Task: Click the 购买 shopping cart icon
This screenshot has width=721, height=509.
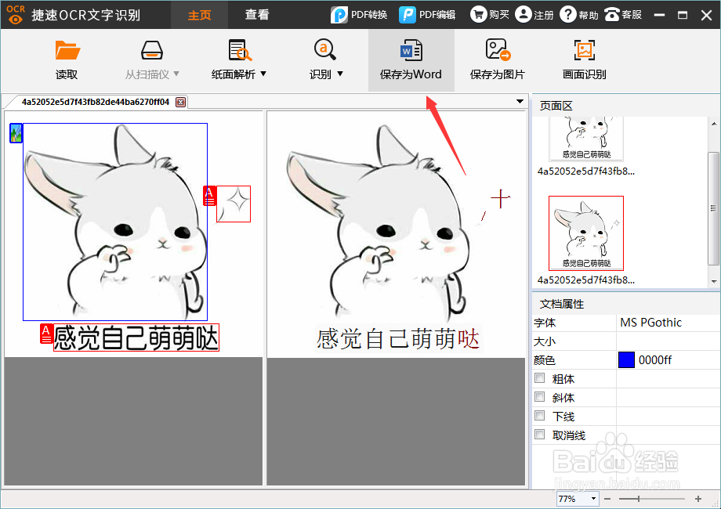Action: pos(478,14)
